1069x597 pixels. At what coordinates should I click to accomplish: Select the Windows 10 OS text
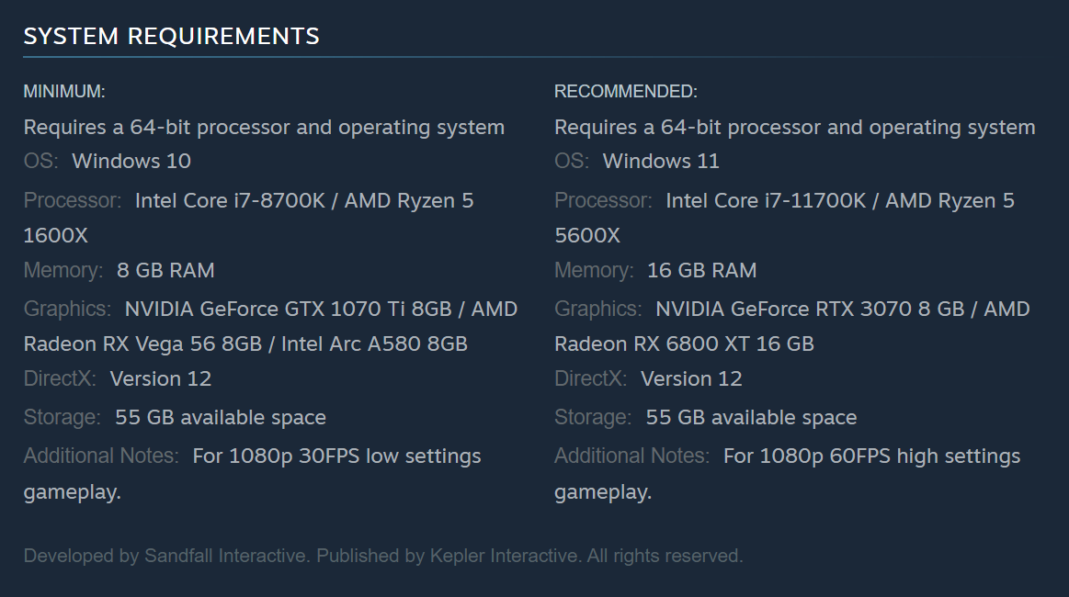pyautogui.click(x=131, y=162)
